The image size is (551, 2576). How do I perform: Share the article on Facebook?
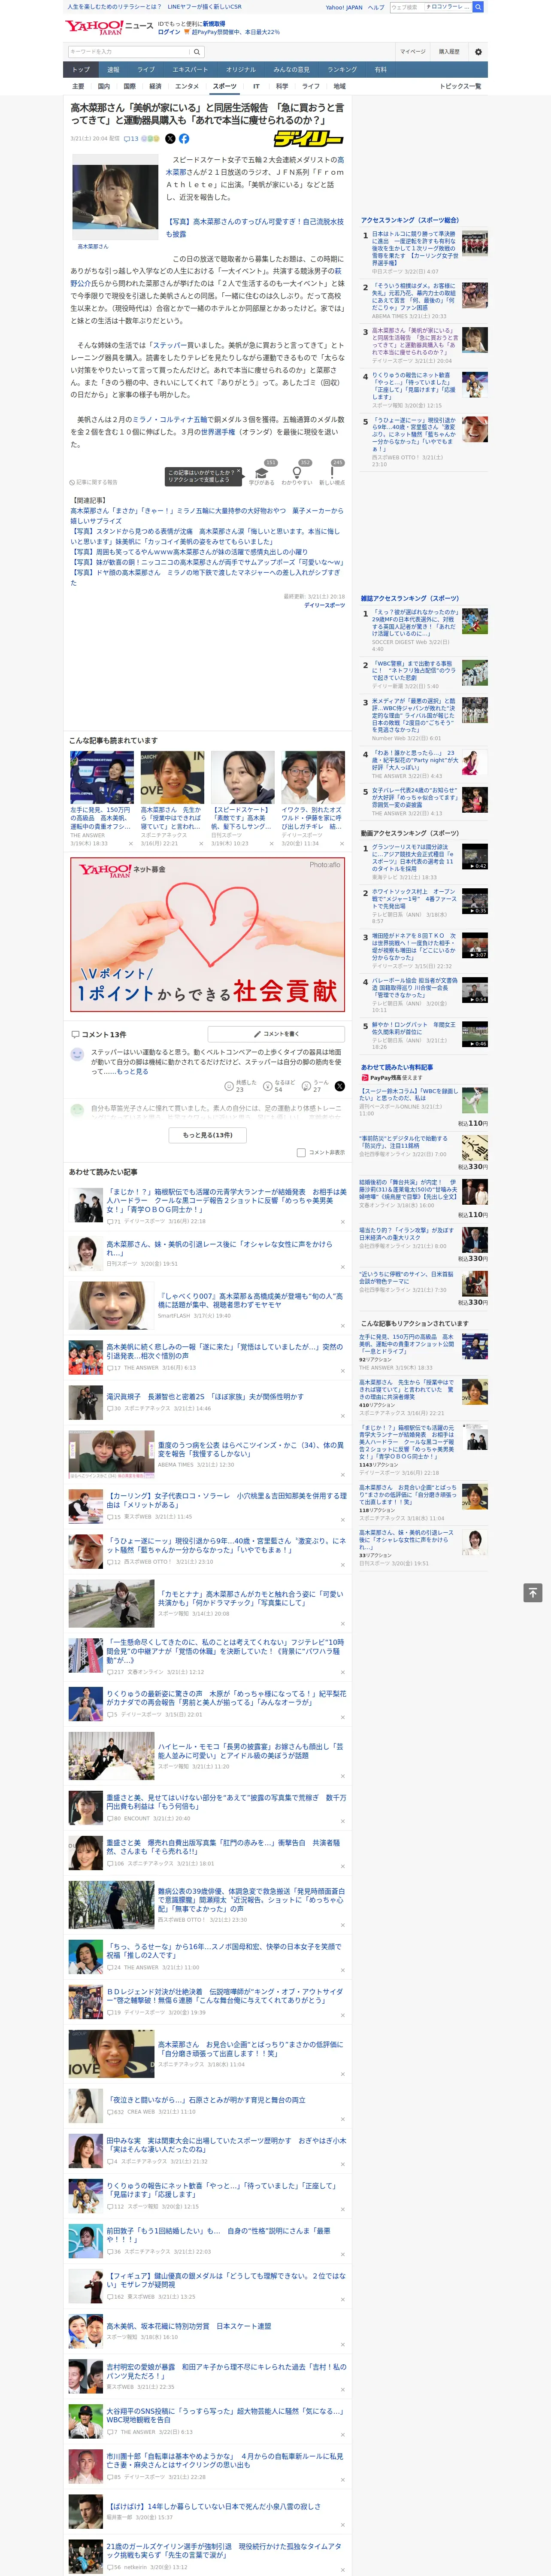tap(184, 139)
